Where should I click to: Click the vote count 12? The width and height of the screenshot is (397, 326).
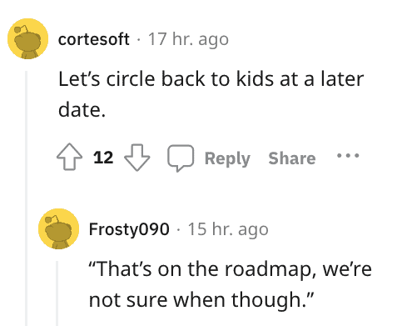103,158
